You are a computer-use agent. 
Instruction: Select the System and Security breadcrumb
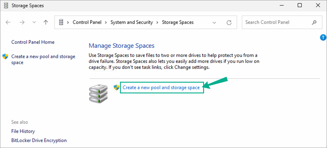[x=132, y=22]
